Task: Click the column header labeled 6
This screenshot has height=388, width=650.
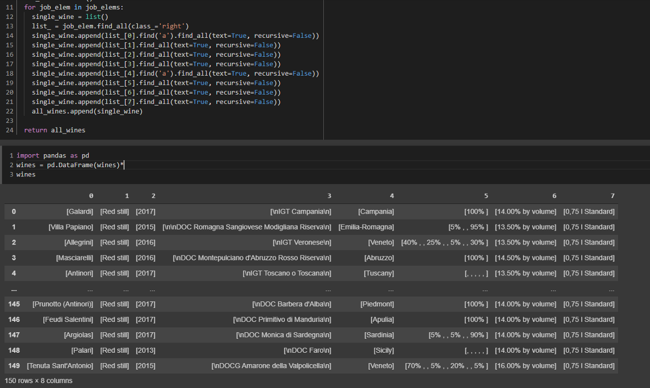Action: (x=554, y=196)
